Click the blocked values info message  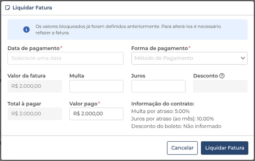pyautogui.click(x=128, y=30)
